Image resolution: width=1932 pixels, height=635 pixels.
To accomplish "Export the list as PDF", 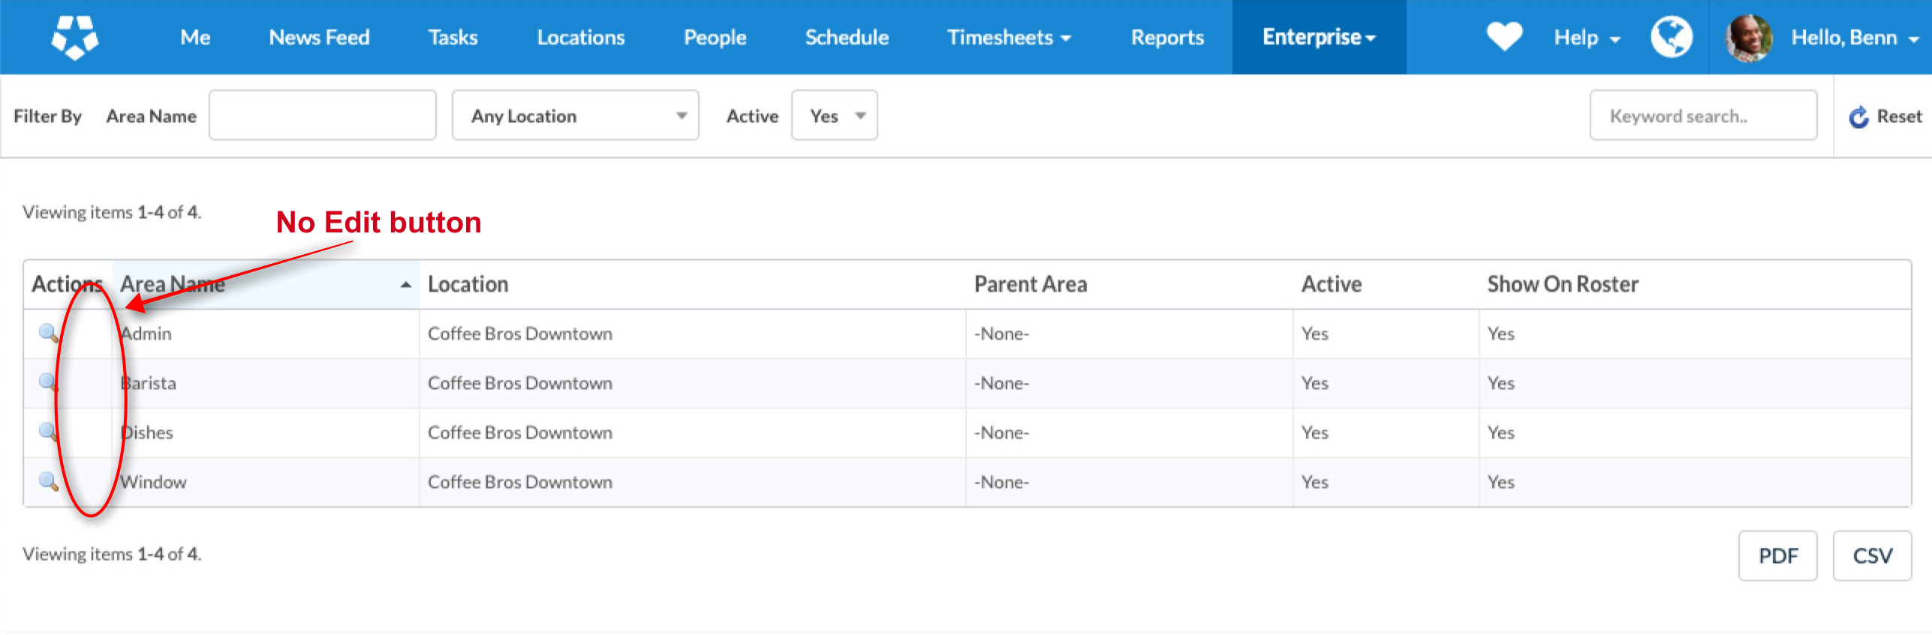I will click(1777, 556).
